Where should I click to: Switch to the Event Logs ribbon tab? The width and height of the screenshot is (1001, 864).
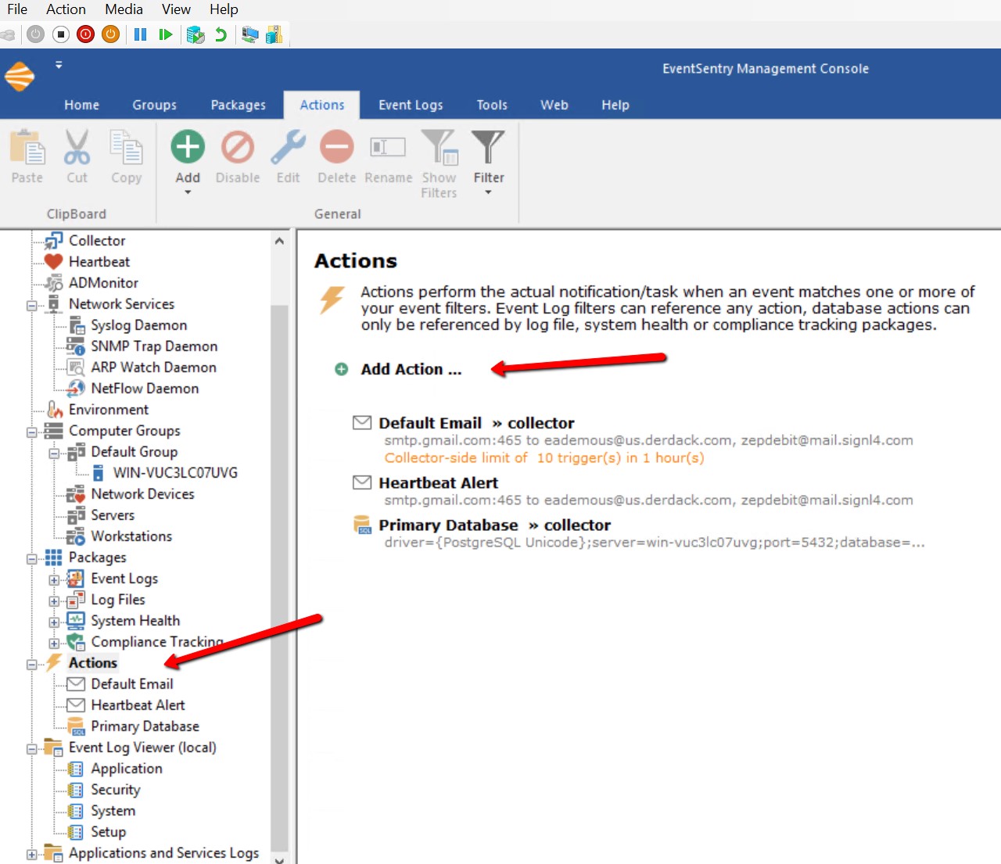[x=411, y=105]
